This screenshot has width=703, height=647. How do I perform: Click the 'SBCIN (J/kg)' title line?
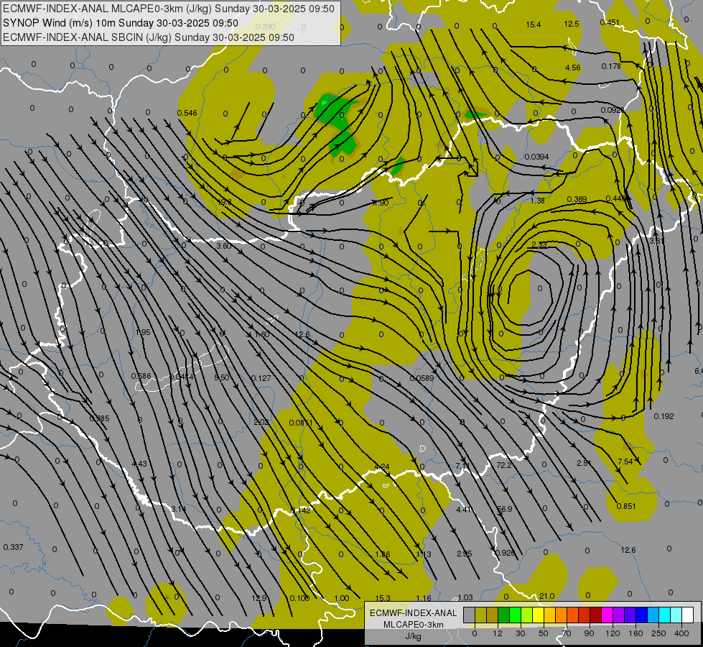(149, 37)
